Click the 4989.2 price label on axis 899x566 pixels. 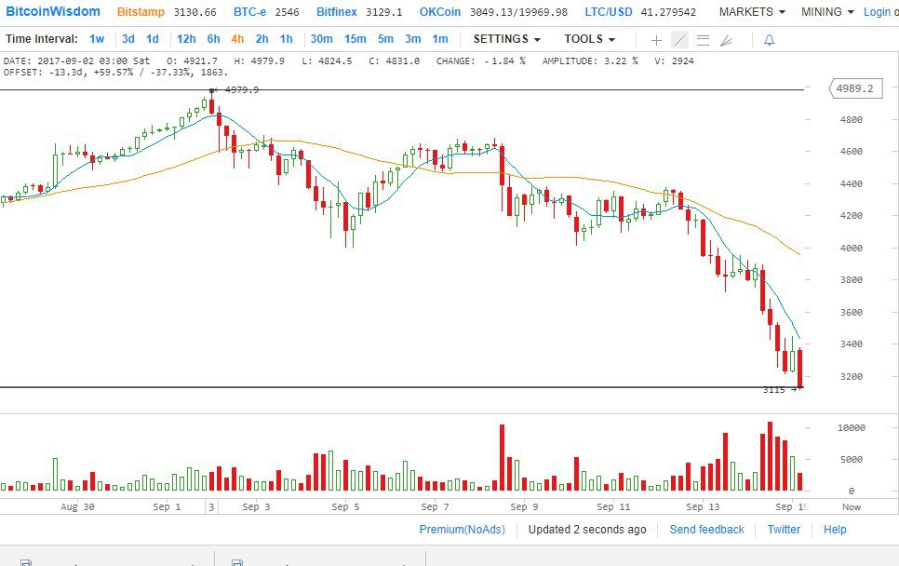click(855, 88)
